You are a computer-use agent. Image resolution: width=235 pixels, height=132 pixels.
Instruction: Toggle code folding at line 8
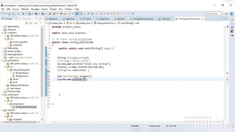tap(51, 48)
